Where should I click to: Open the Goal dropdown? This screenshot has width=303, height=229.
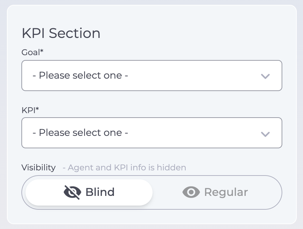click(x=152, y=76)
